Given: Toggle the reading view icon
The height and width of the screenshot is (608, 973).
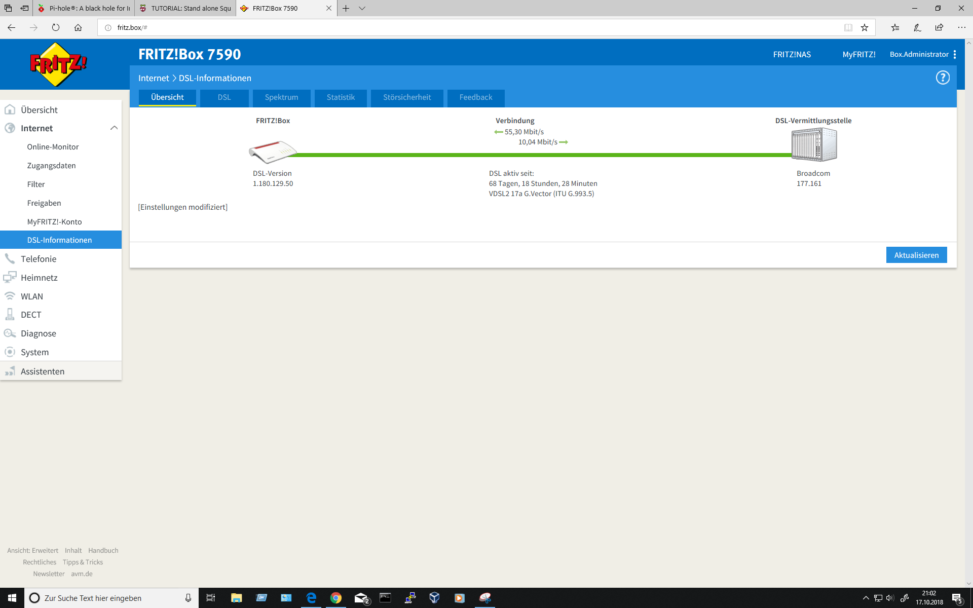Looking at the screenshot, I should [848, 27].
